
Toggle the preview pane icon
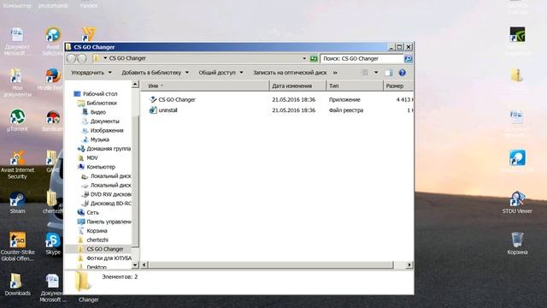pos(389,73)
